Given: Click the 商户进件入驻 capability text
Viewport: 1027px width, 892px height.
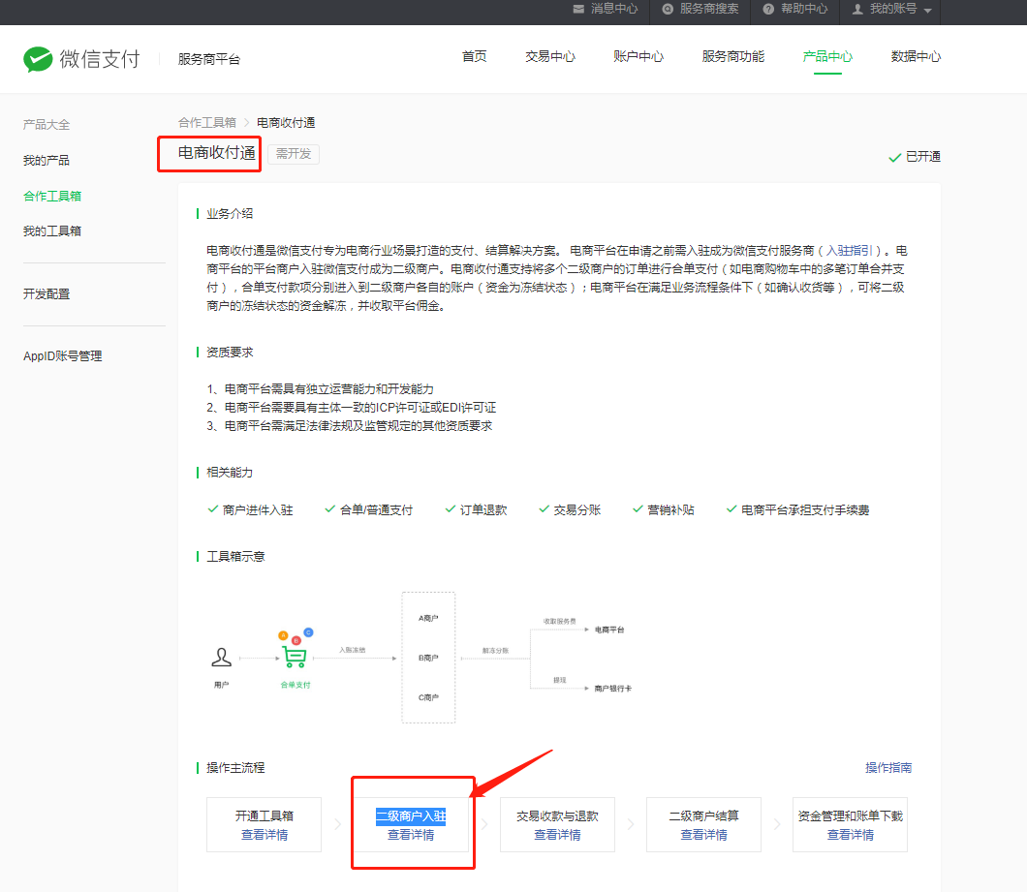Looking at the screenshot, I should coord(258,510).
